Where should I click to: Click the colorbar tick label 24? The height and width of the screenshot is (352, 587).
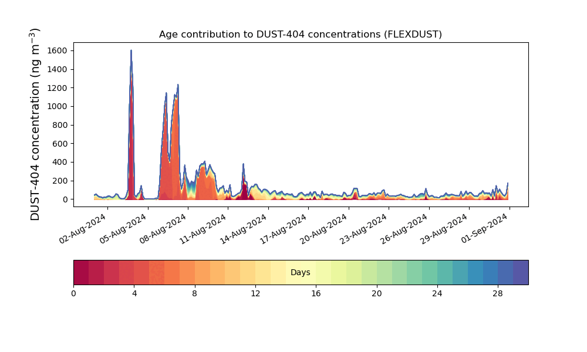(x=437, y=294)
